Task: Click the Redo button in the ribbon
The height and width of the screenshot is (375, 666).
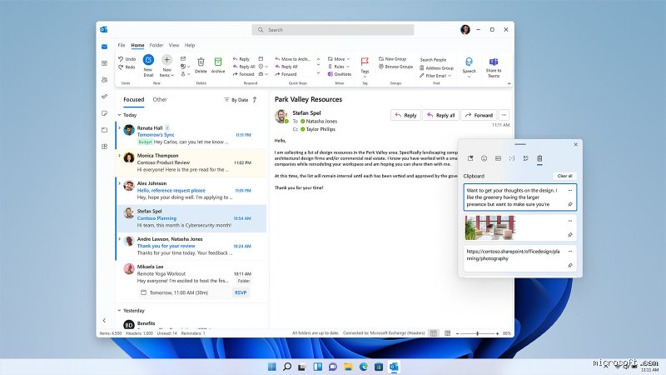Action: (x=127, y=67)
